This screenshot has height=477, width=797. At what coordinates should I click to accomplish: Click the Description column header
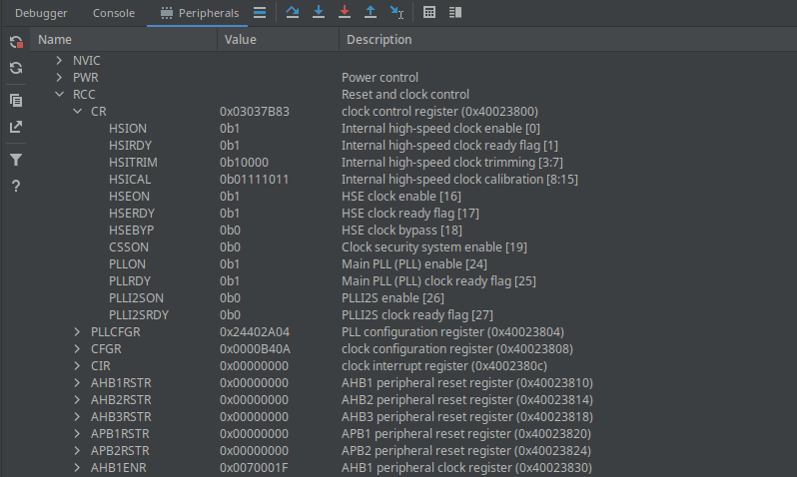(x=379, y=40)
